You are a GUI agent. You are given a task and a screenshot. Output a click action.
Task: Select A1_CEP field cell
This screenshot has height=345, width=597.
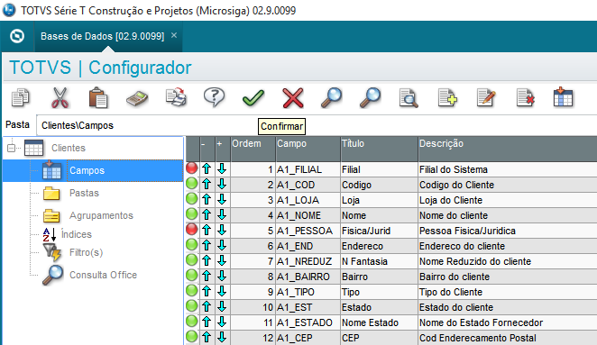[308, 338]
